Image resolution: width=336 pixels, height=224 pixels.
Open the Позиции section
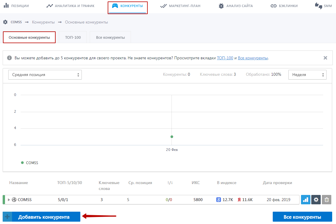point(16,6)
